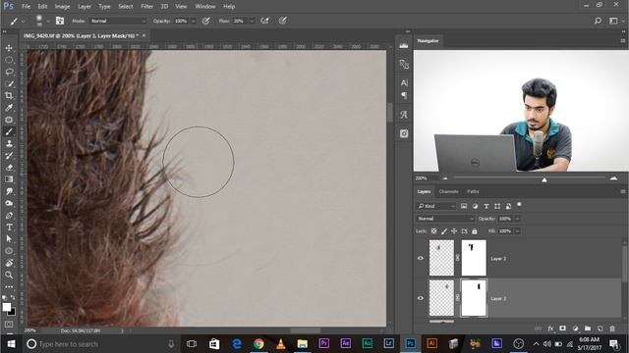
Task: Select the Lasso tool
Action: coord(9,72)
